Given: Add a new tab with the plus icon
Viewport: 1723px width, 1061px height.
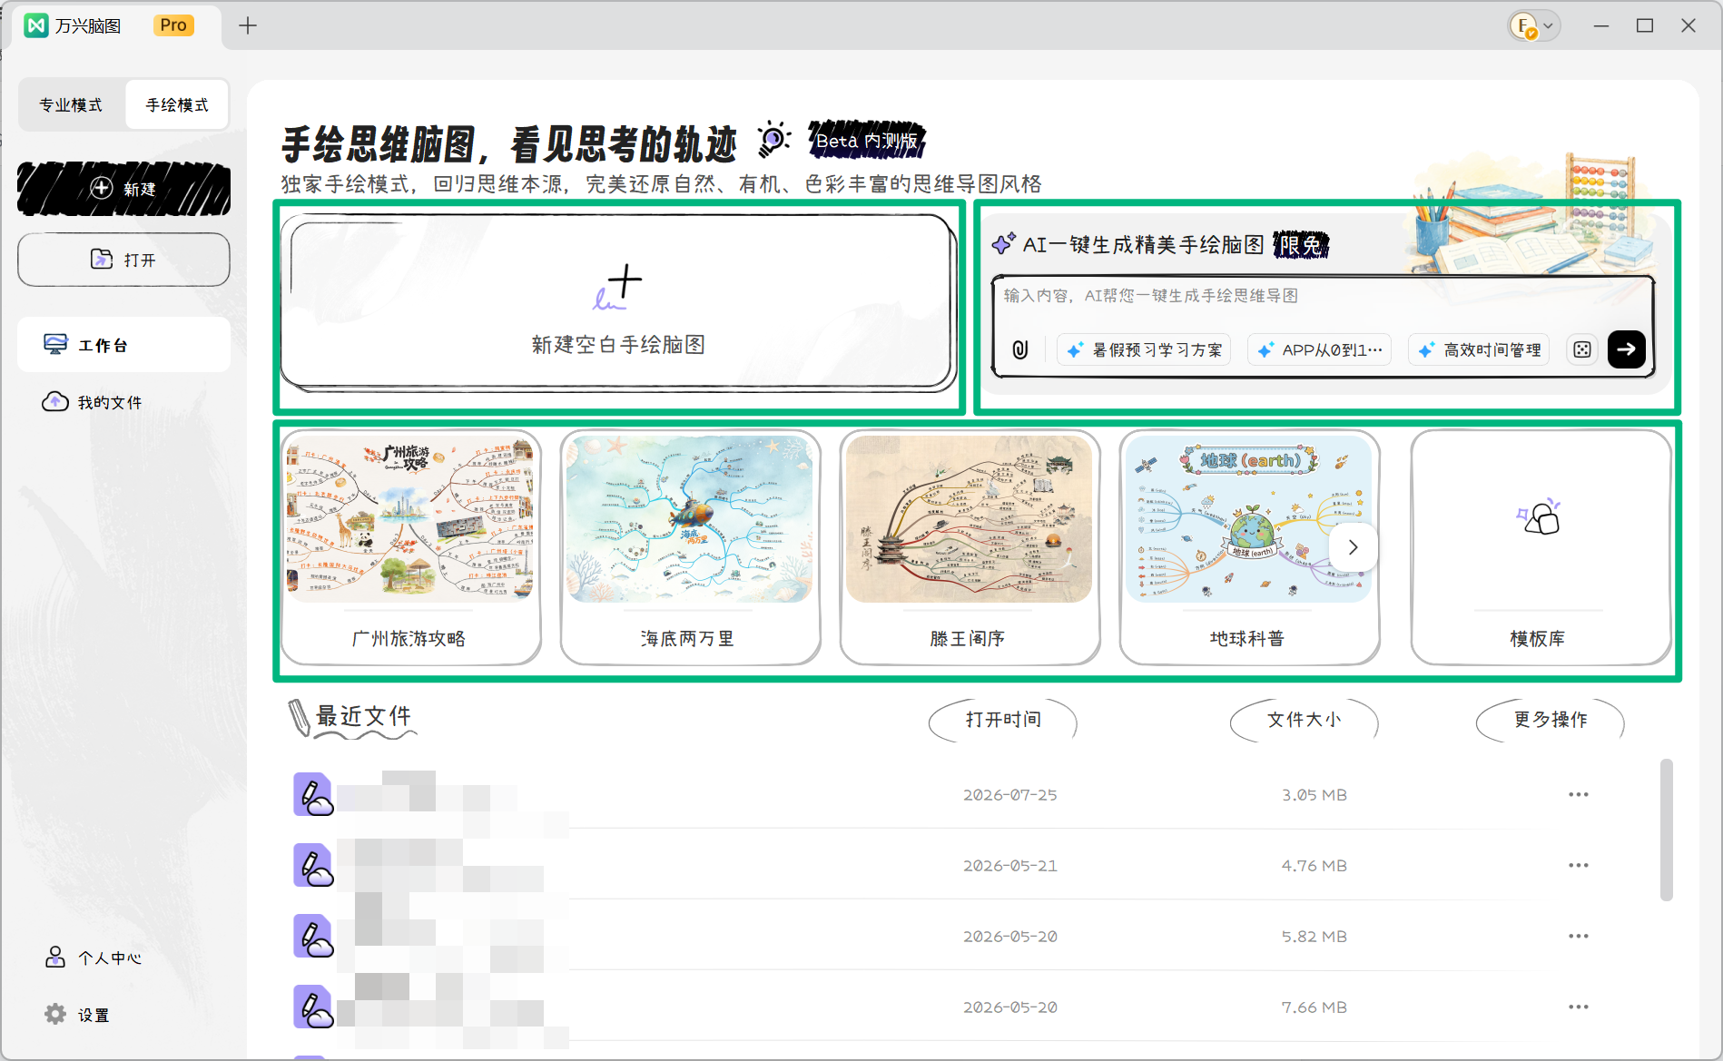Looking at the screenshot, I should point(248,25).
